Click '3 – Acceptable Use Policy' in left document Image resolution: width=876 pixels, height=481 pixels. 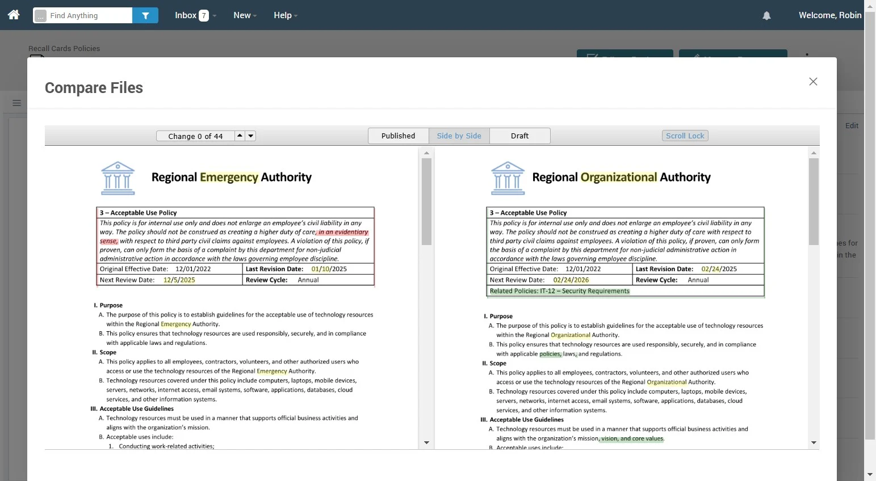pyautogui.click(x=138, y=213)
